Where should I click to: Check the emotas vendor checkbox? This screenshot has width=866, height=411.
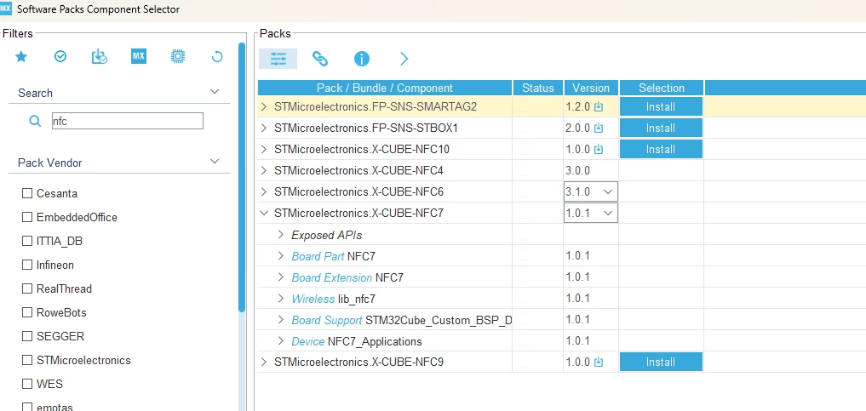click(x=27, y=407)
